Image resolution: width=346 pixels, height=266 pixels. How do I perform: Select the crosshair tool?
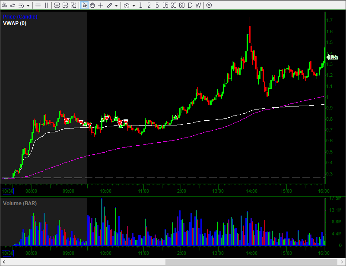point(100,5)
